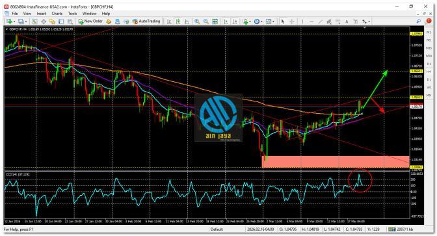437x236 pixels.
Task: Click the GBPCHF,H4 chart symbol label
Action: [x=18, y=29]
